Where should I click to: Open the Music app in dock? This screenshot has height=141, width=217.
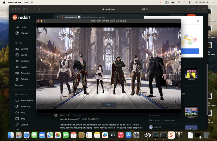click(120, 135)
